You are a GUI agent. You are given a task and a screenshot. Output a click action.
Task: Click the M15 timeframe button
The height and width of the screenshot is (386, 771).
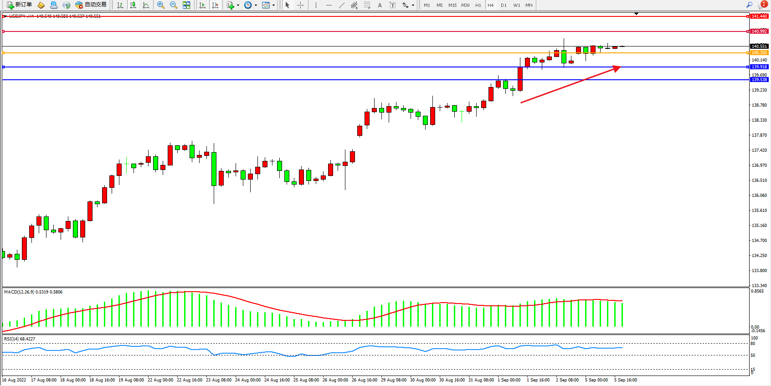tap(452, 5)
